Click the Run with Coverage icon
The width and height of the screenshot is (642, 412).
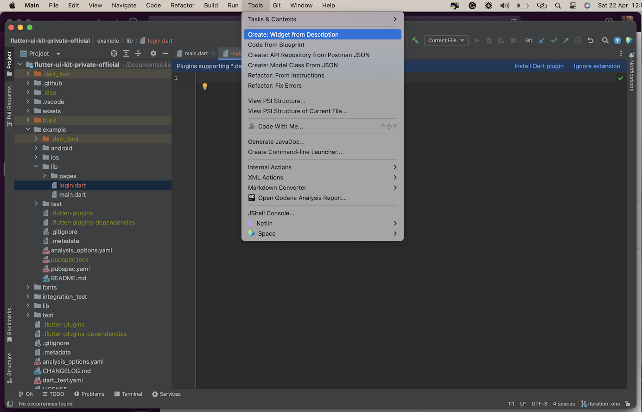pyautogui.click(x=501, y=40)
